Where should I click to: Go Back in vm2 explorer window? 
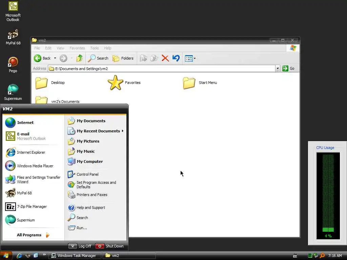pyautogui.click(x=42, y=58)
